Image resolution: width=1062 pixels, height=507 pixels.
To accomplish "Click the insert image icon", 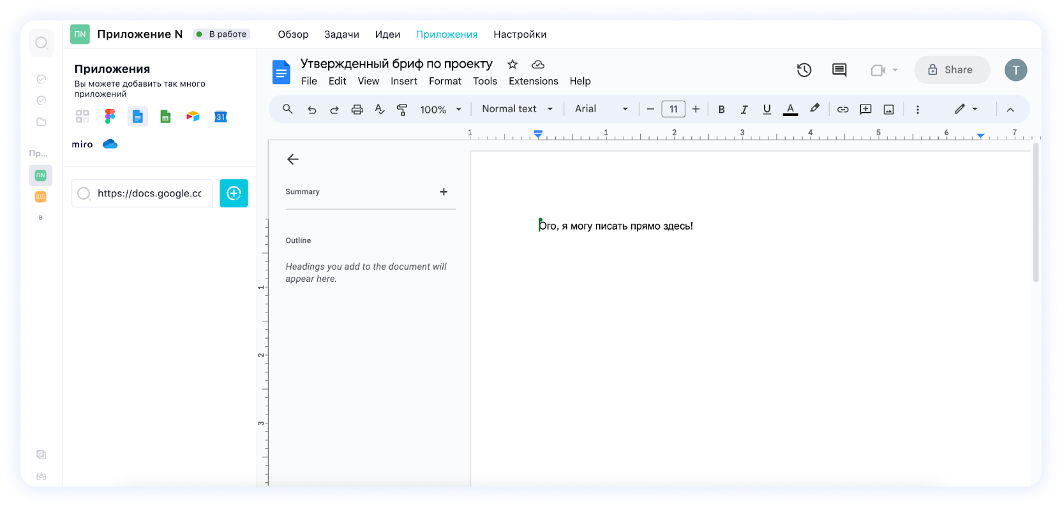I will pos(888,110).
